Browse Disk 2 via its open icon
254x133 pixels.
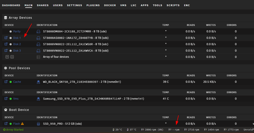[6, 44]
